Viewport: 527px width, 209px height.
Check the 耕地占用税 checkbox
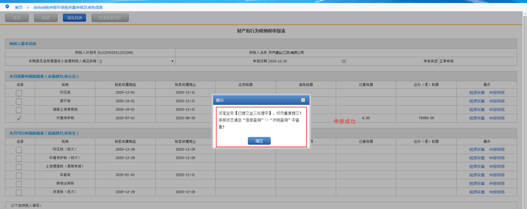click(x=19, y=184)
